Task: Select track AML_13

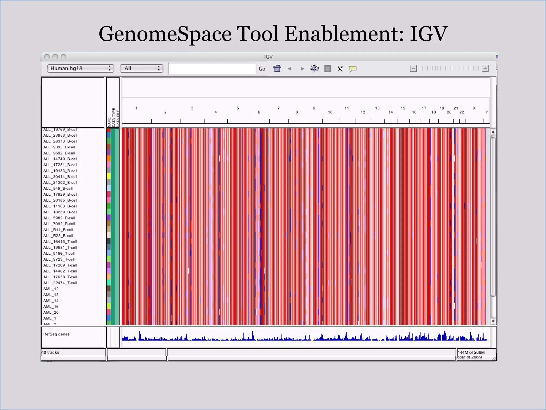Action: (x=51, y=294)
